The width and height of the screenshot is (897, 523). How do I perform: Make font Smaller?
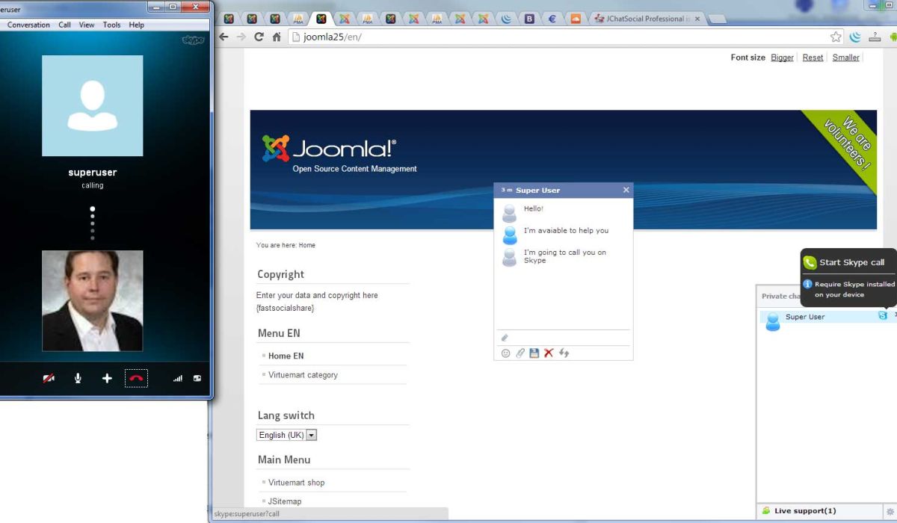point(846,58)
